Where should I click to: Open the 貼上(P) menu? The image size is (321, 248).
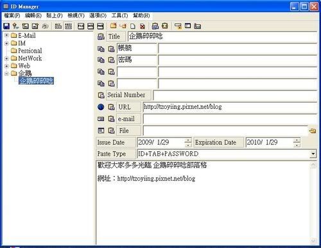(55, 15)
